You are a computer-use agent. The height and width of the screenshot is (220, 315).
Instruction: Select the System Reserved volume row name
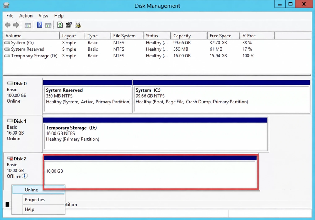[28, 49]
